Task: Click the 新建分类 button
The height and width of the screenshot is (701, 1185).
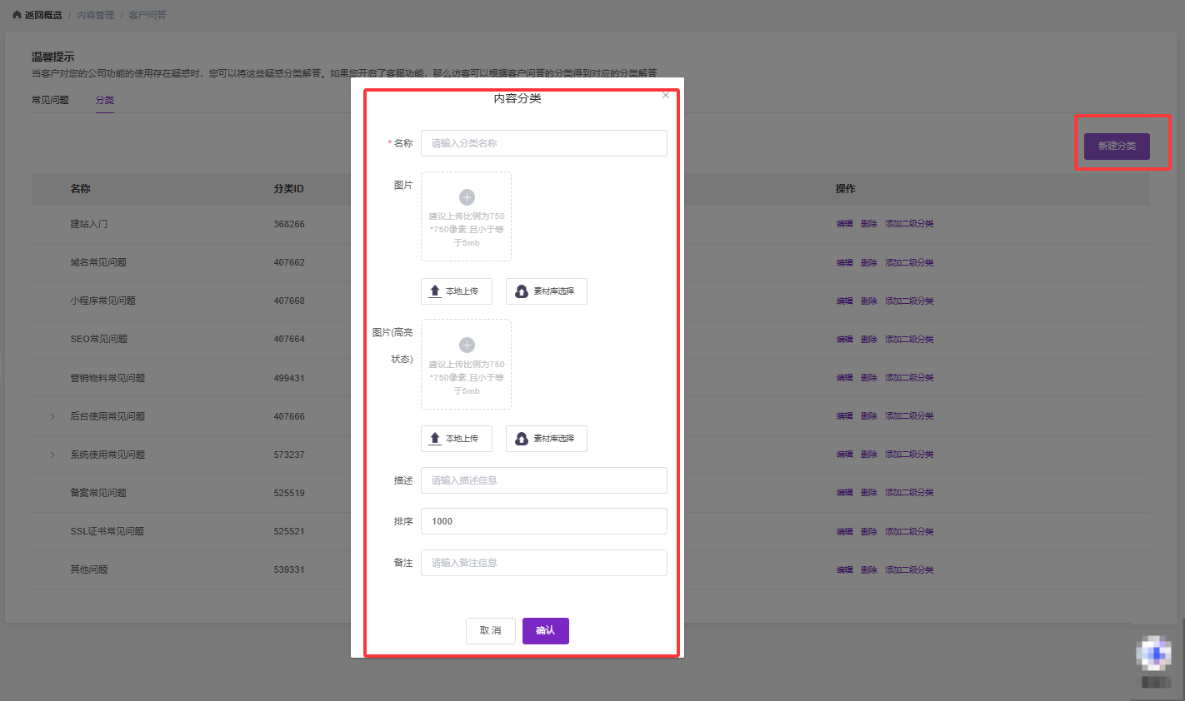Action: pyautogui.click(x=1117, y=147)
